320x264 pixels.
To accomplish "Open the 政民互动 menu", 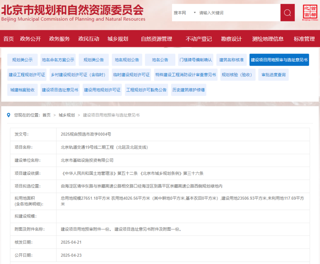I will [89, 39].
